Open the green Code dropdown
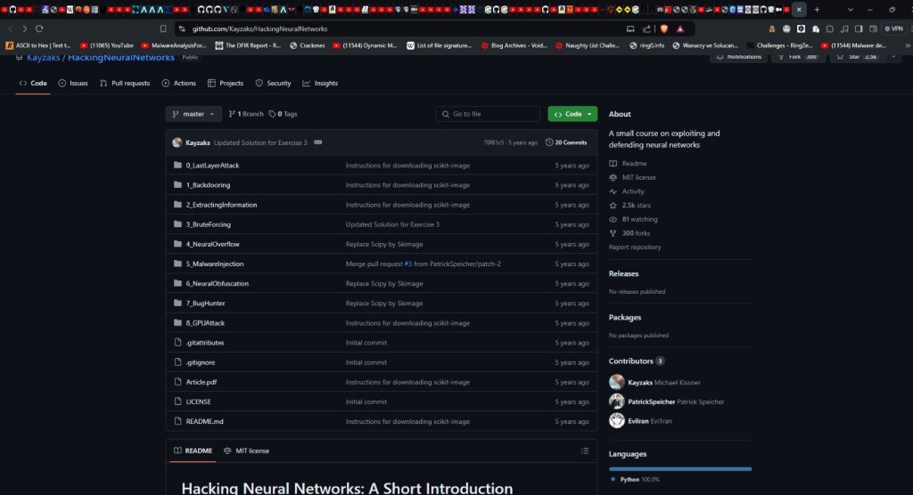The width and height of the screenshot is (913, 495). (572, 114)
